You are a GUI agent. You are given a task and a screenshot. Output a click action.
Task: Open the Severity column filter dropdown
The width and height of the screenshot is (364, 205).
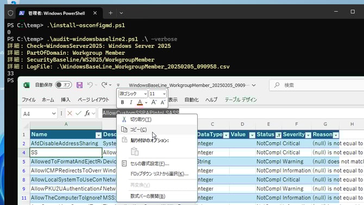[x=308, y=135]
